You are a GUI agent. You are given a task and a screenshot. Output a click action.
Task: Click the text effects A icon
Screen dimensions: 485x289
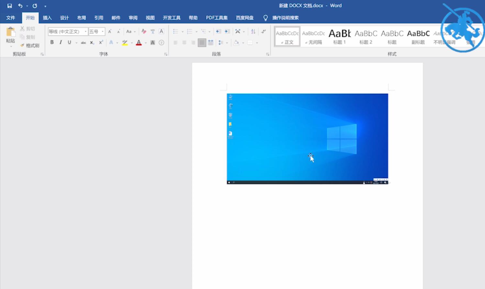pyautogui.click(x=111, y=42)
